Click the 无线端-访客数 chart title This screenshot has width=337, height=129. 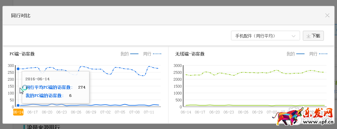pos(190,54)
